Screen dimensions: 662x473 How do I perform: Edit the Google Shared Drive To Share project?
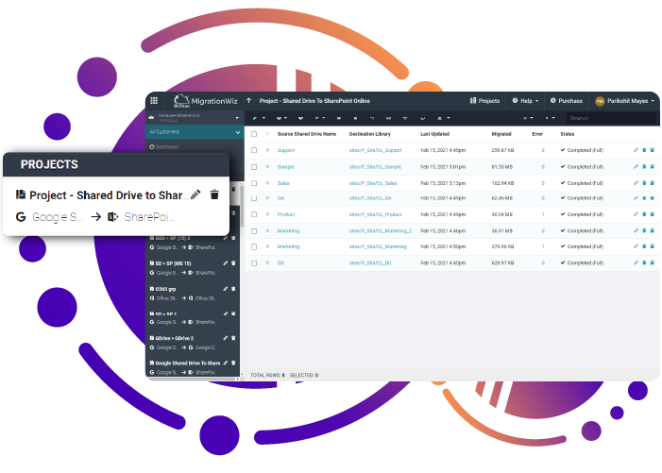tap(226, 363)
